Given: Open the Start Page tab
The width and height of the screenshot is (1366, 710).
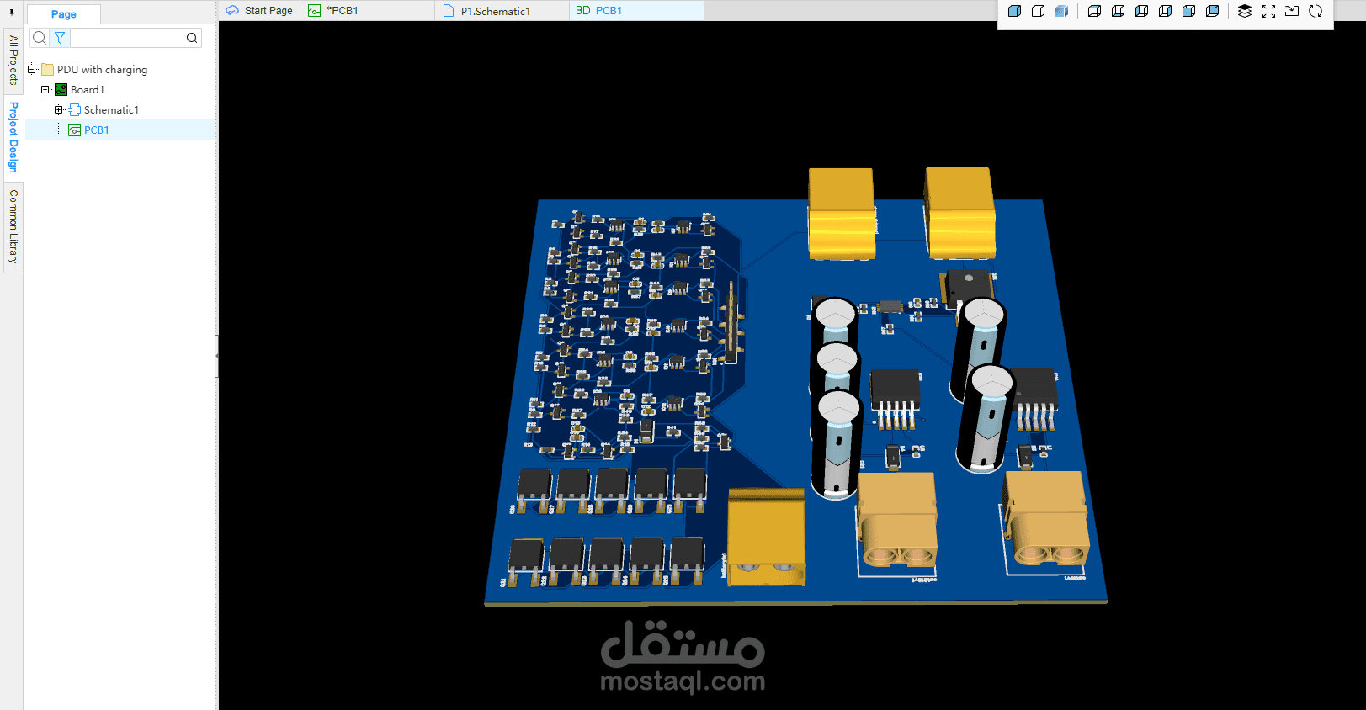Looking at the screenshot, I should tap(260, 11).
